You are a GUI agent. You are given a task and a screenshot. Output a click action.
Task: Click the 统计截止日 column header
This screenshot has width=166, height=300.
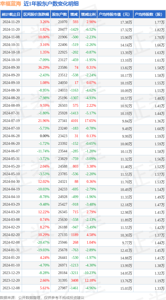[x=11, y=14]
